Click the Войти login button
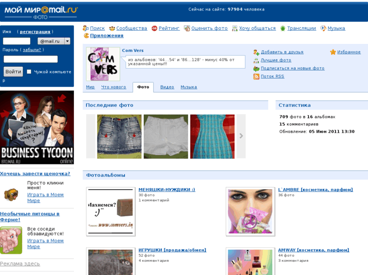 click(x=13, y=72)
